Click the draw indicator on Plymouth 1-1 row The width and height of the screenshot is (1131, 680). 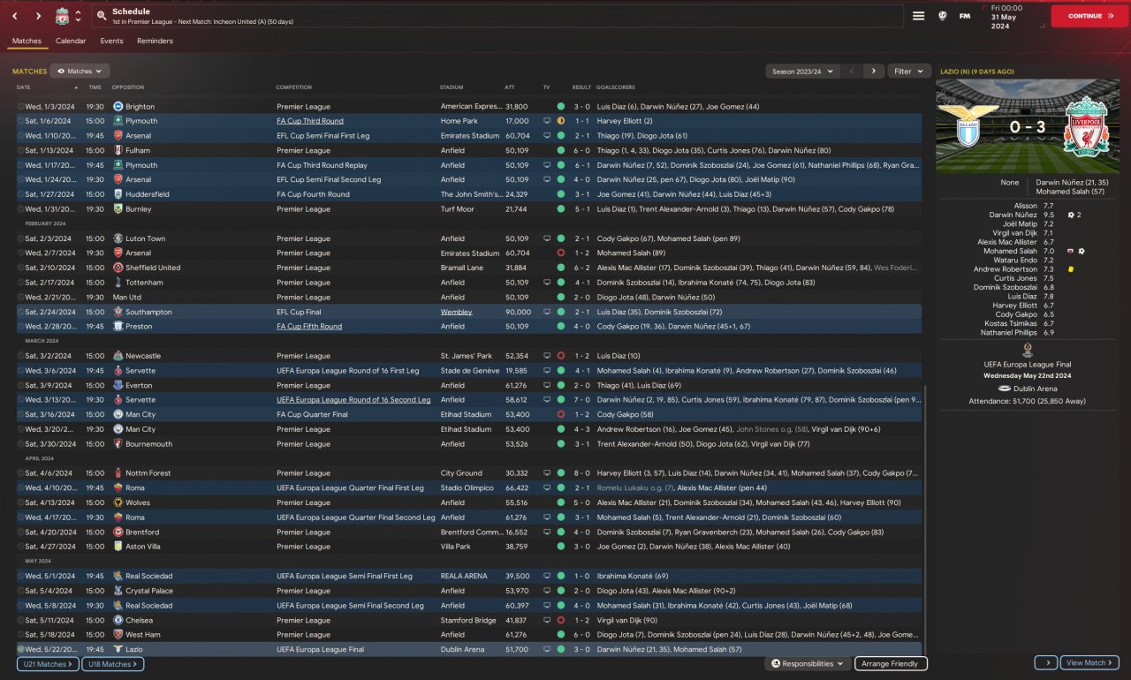click(560, 121)
